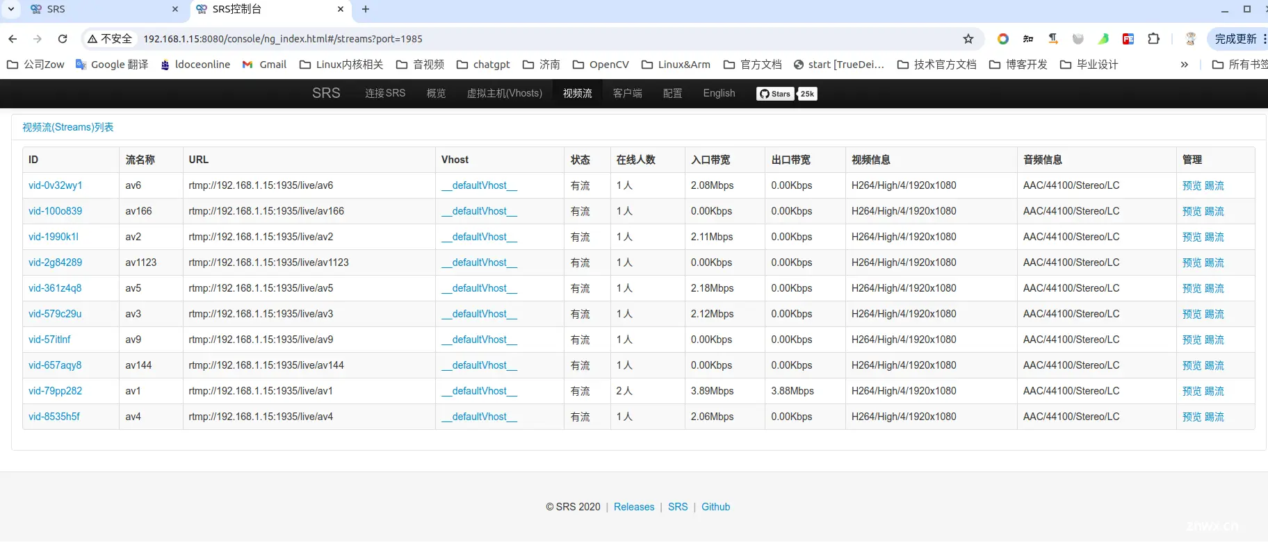
Task: Open the chatgpt bookmark folder
Action: [x=483, y=65]
